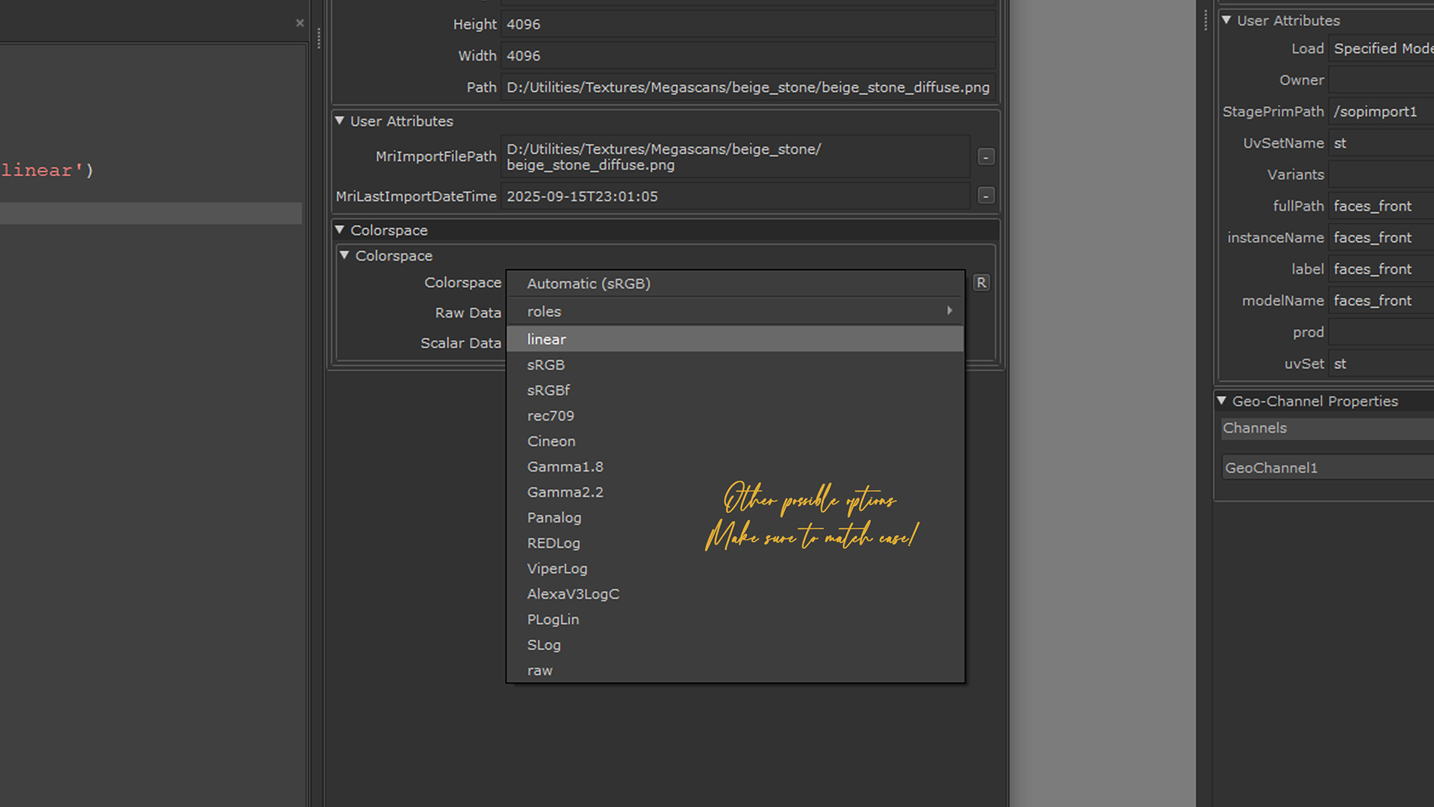Collapse the outer Colorspace section
Screen dimensions: 1434x807
point(340,230)
